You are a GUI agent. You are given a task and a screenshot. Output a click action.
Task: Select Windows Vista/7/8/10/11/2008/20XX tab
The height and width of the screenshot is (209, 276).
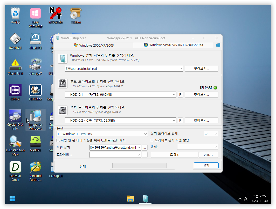[x=173, y=45]
